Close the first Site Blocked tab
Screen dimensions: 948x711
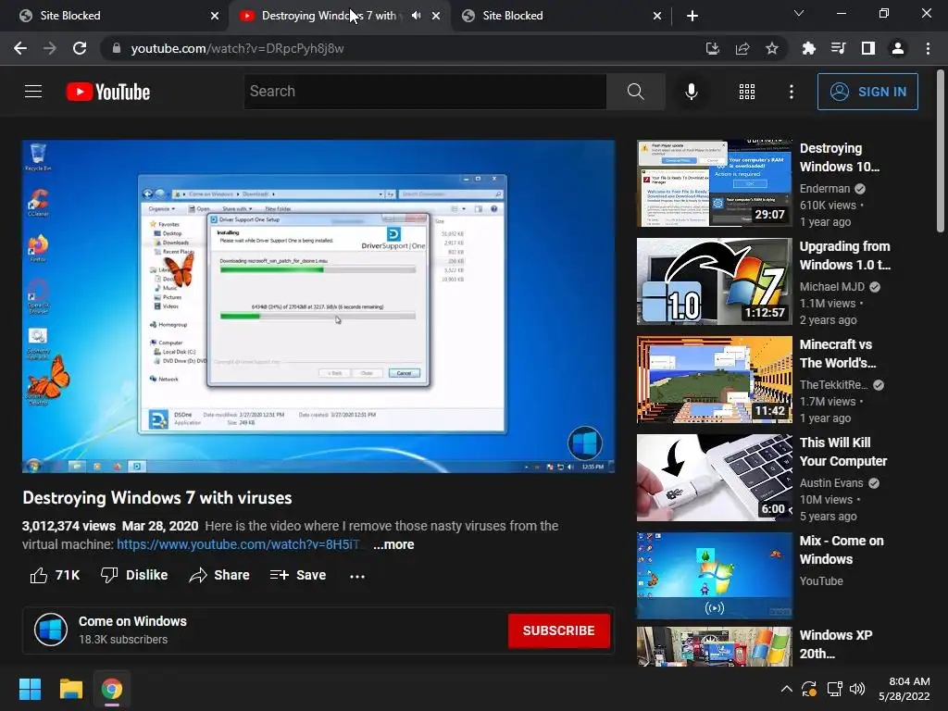click(x=215, y=16)
